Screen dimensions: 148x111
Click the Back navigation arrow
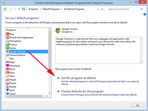[5, 9]
